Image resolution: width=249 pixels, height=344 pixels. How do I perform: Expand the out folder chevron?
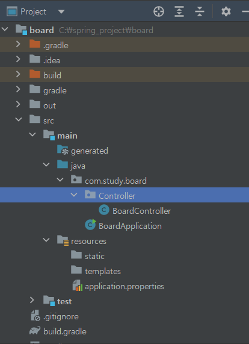pyautogui.click(x=18, y=104)
